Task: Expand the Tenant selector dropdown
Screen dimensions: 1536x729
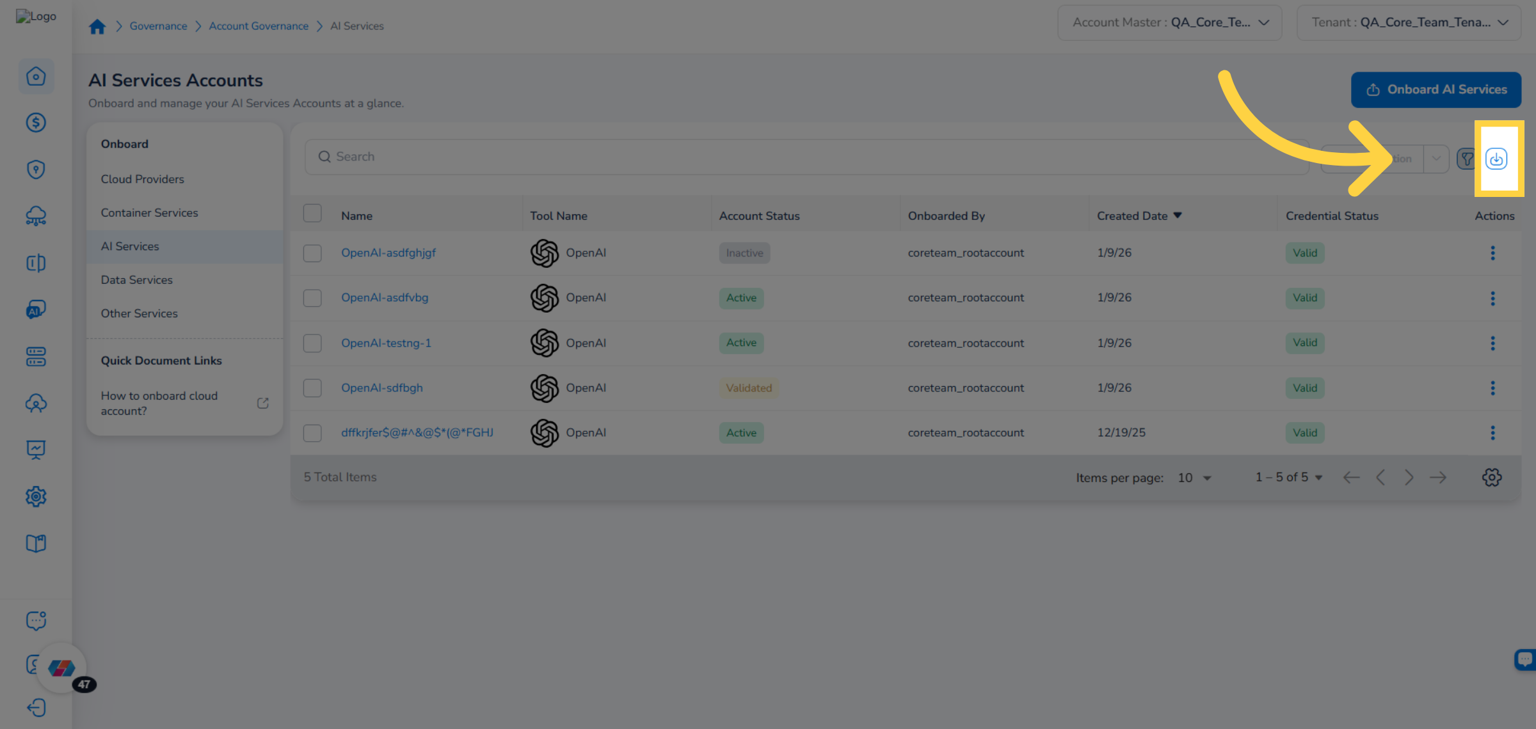Action: [x=1409, y=23]
